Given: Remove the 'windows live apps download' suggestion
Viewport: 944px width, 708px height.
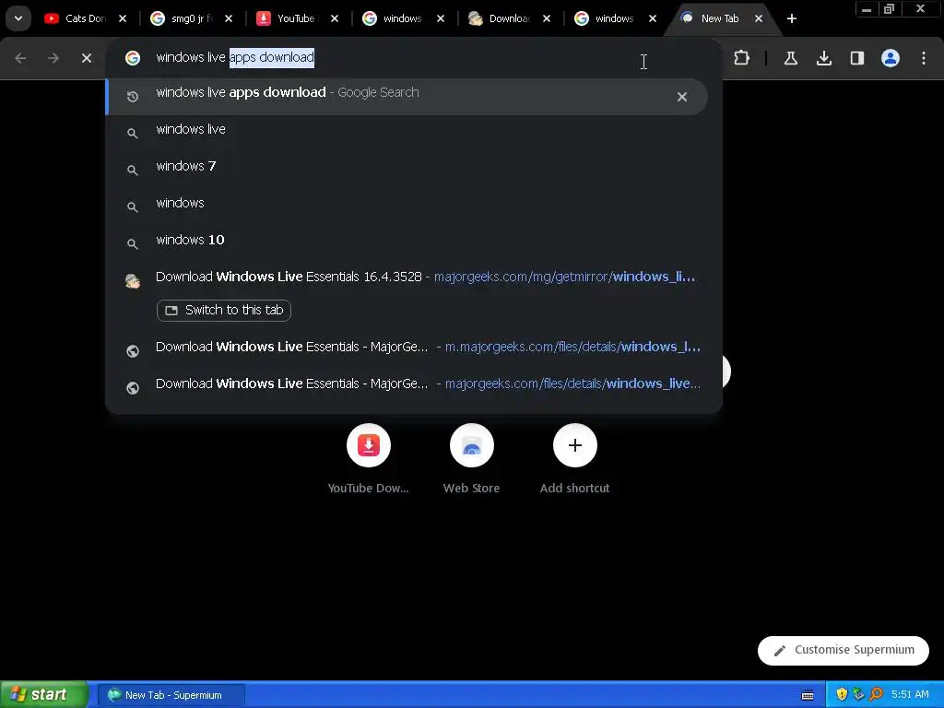Looking at the screenshot, I should tap(682, 96).
